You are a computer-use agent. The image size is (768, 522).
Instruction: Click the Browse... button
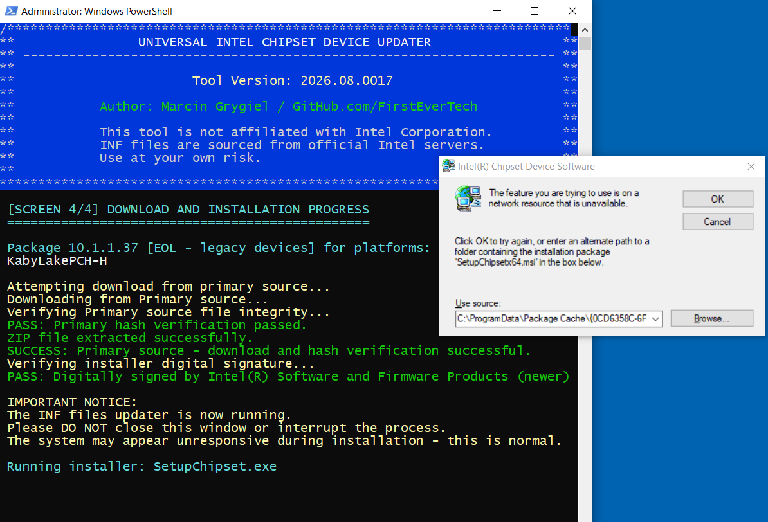[x=711, y=318]
